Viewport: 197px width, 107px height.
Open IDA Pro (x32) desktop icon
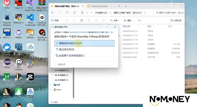[7, 94]
